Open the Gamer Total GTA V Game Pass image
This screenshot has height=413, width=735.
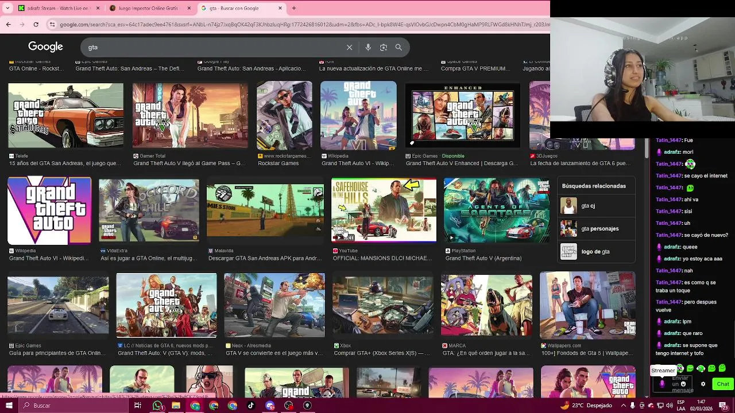tap(190, 115)
